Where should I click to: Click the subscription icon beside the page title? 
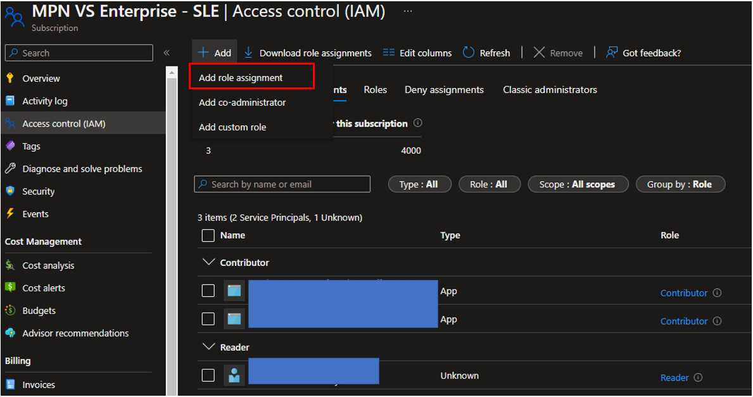15,17
